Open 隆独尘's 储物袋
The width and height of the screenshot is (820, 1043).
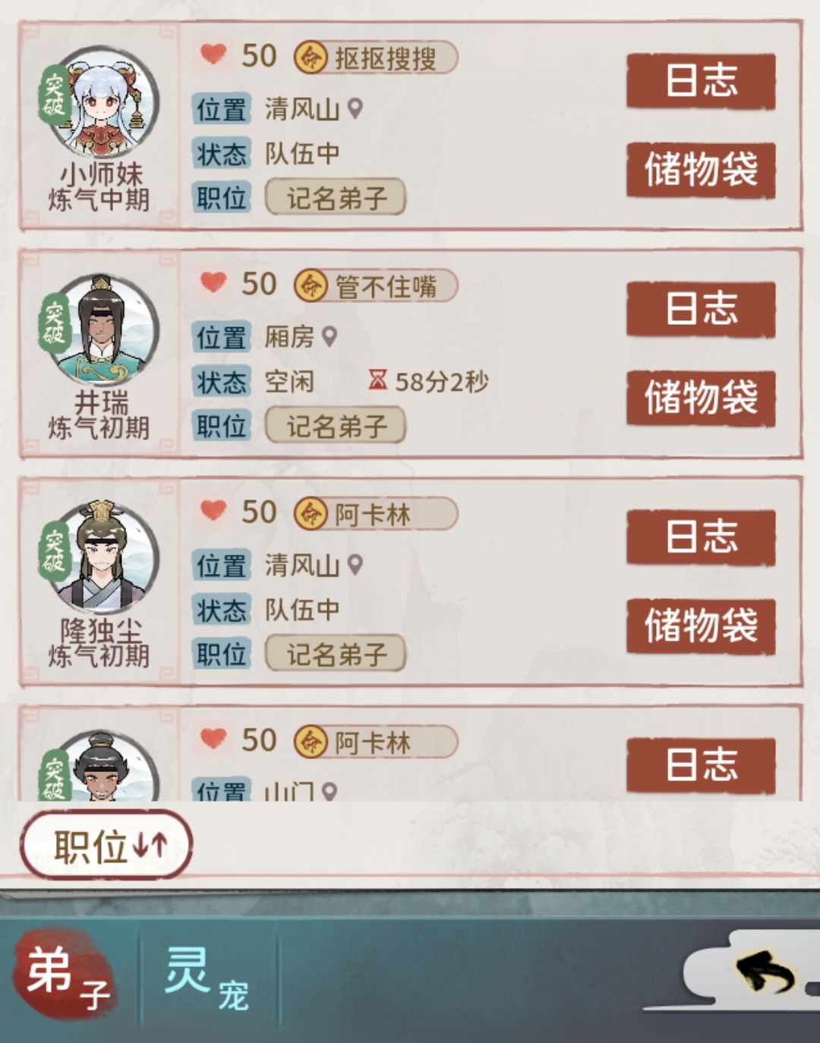[x=701, y=625]
